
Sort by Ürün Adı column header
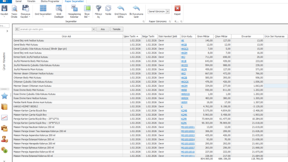[67, 36]
